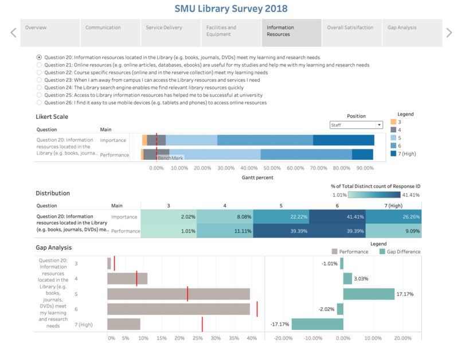Go to previous tabs with left arrow
This screenshot has width=457, height=343.
13,33
